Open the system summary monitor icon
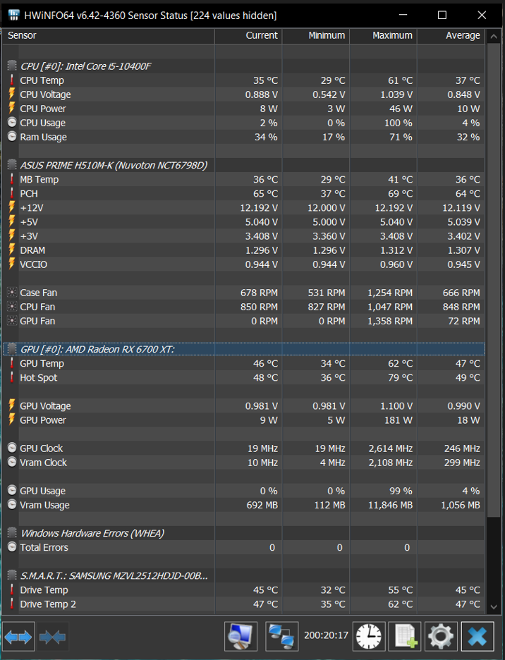505x660 pixels. (x=241, y=637)
